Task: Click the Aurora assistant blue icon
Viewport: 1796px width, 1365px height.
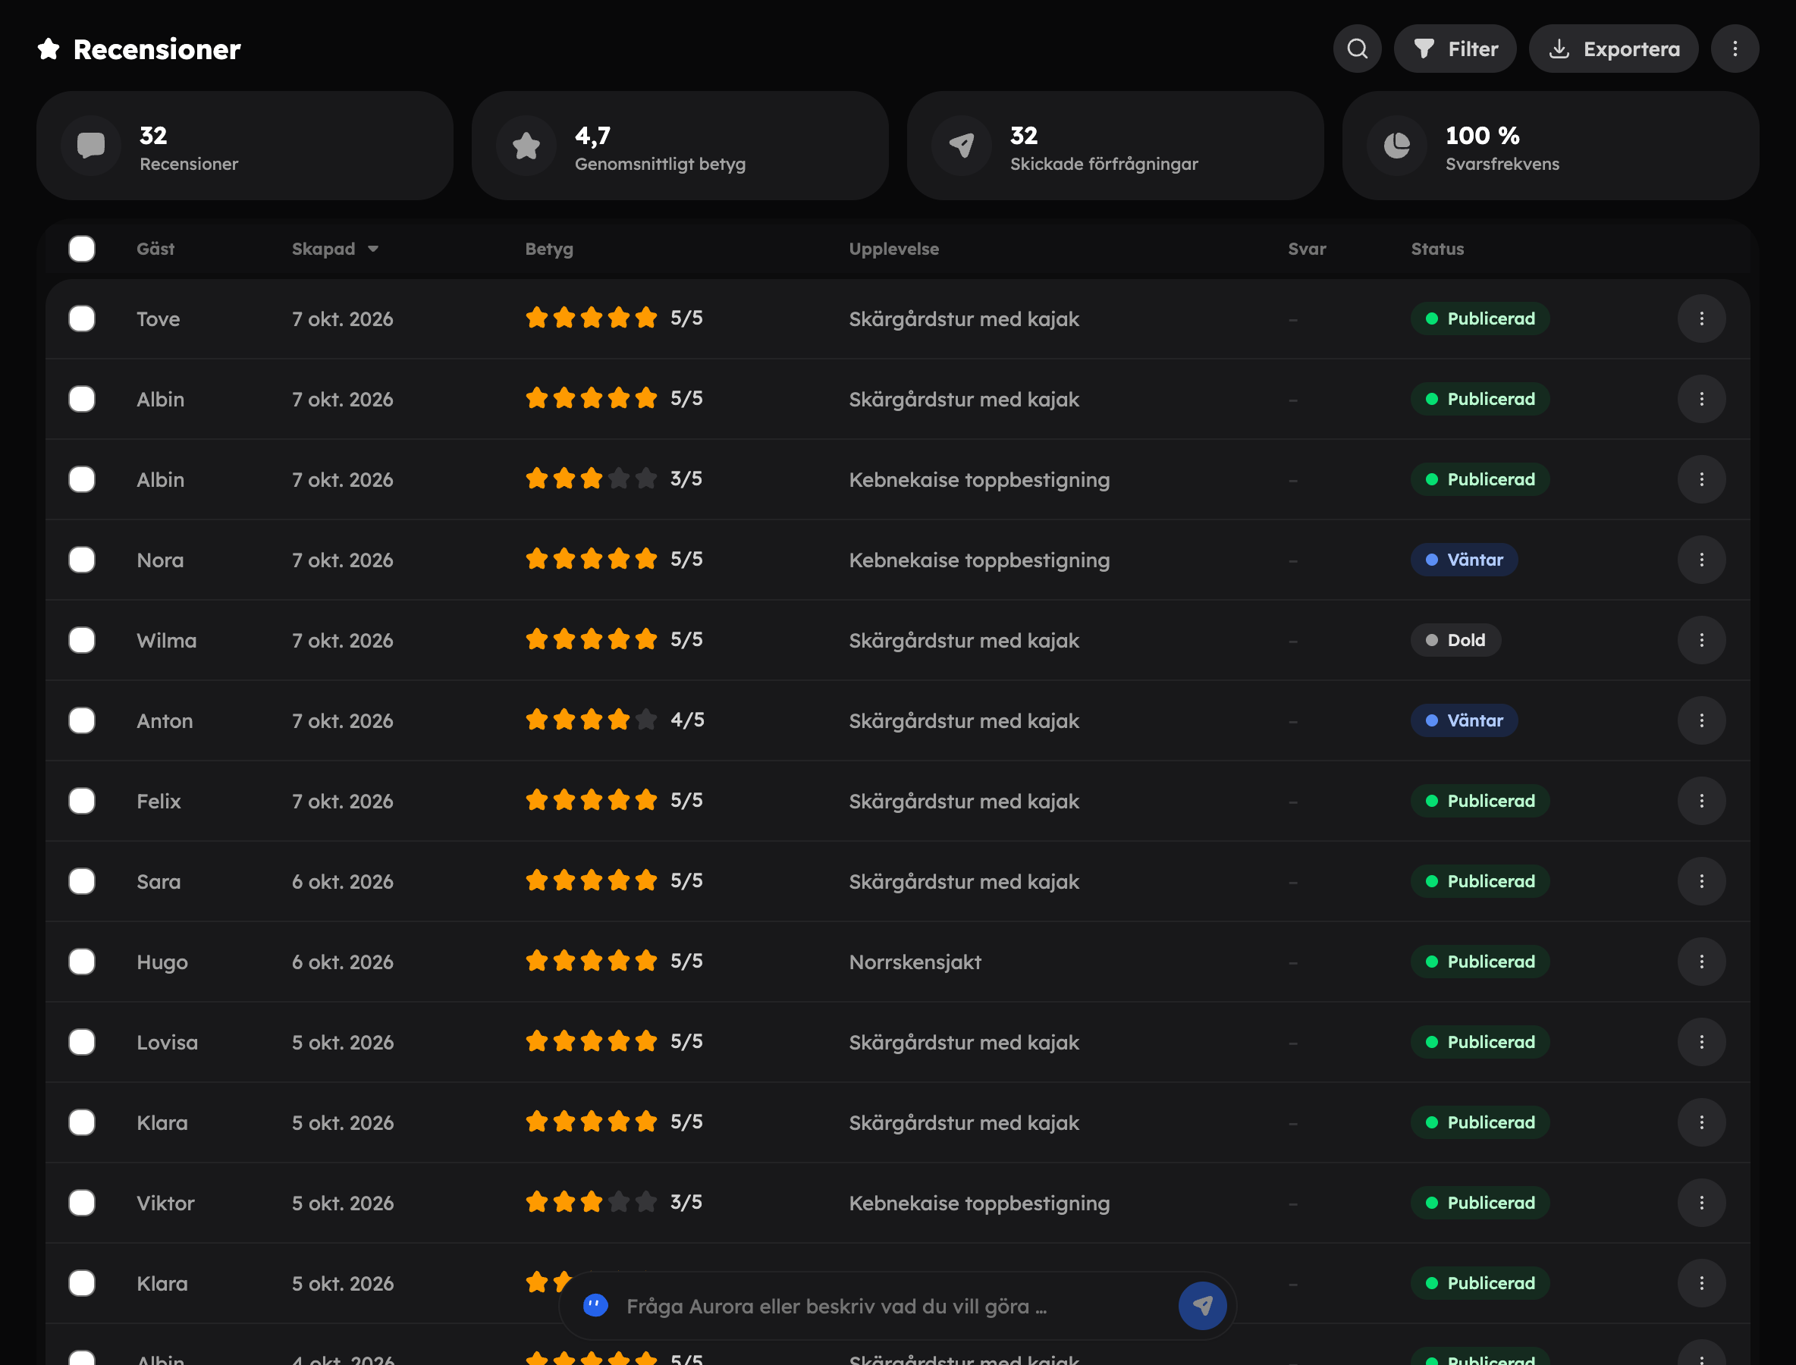Action: tap(595, 1306)
